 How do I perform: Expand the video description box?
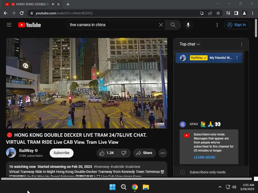(x=87, y=169)
